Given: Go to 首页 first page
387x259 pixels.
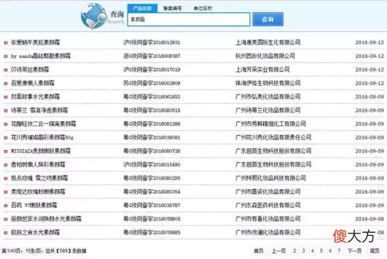Looking at the screenshot, I should click(x=258, y=251).
